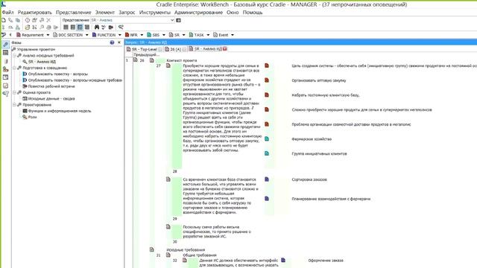Open the Requirement button dropdown arrow
The image size is (477, 268).
click(x=48, y=35)
